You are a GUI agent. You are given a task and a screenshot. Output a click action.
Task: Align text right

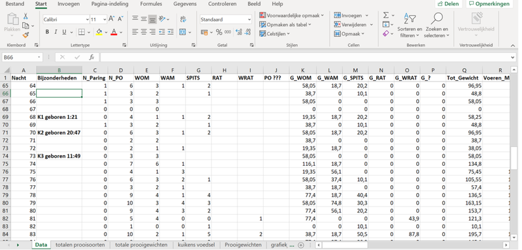point(152,32)
